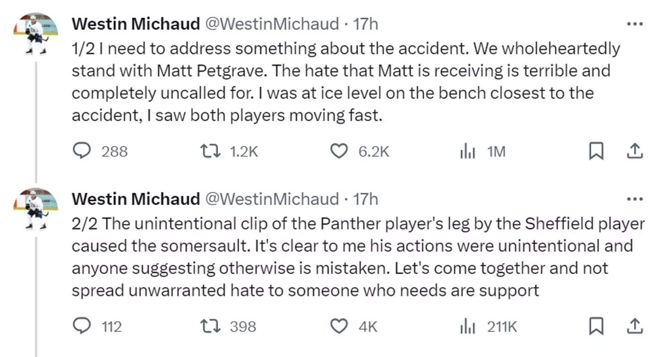
Task: Reply to the first tweet (288 replies)
Action: point(82,151)
